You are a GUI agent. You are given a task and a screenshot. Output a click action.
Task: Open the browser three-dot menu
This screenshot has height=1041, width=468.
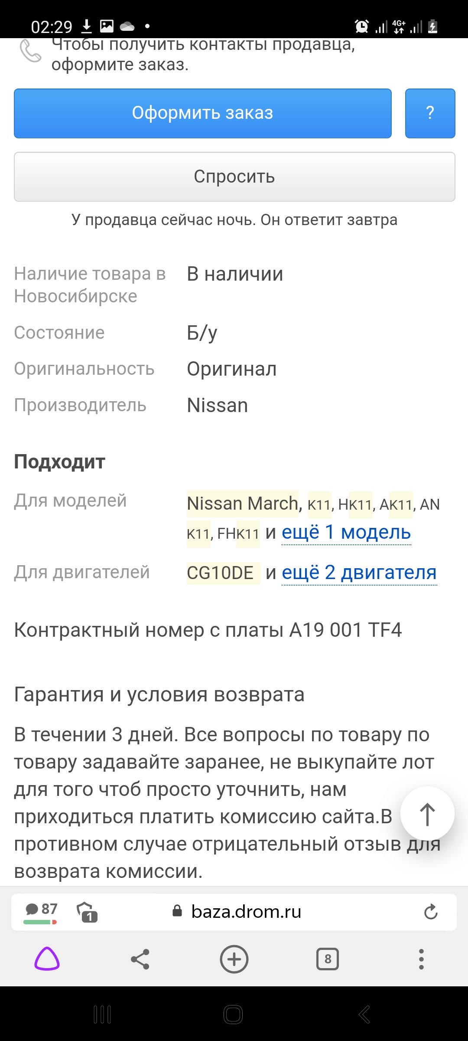click(421, 959)
